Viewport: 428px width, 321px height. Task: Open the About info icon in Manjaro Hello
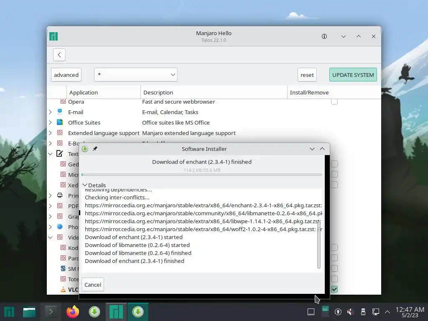tap(324, 36)
